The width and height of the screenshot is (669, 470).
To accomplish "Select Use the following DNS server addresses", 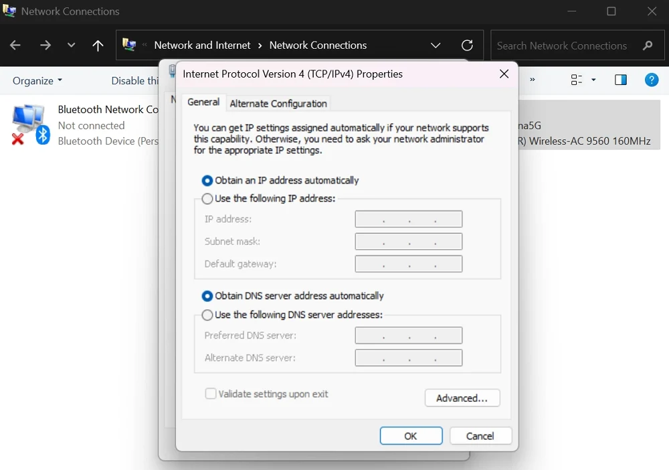I will 207,315.
